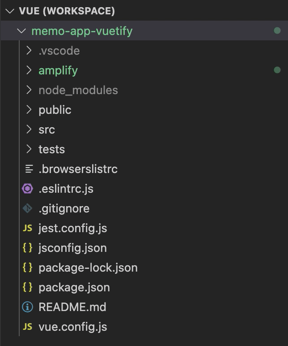This screenshot has width=288, height=346.
Task: Expand the src folder chevron
Action: (29, 130)
